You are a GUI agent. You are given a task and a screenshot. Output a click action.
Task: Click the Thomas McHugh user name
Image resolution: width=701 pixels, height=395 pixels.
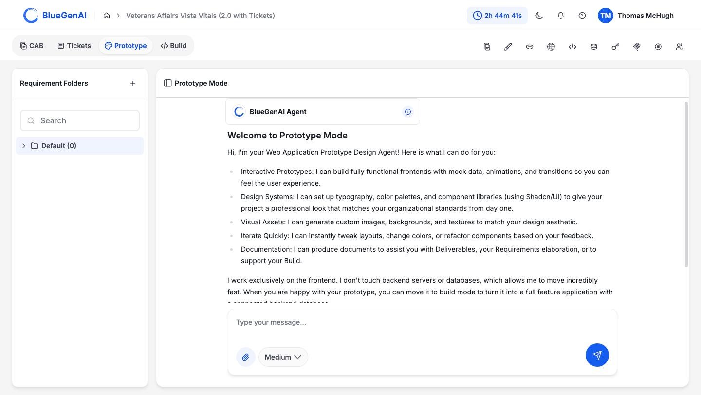[646, 16]
